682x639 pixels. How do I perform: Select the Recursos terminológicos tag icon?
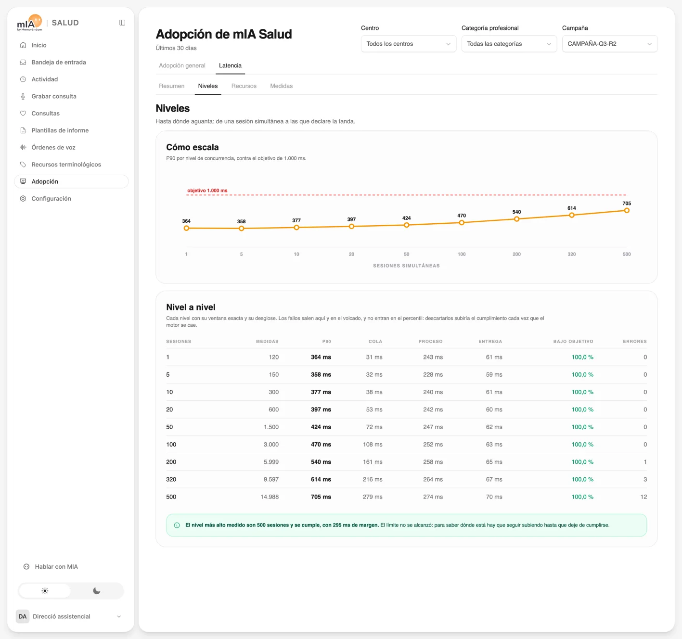click(23, 165)
